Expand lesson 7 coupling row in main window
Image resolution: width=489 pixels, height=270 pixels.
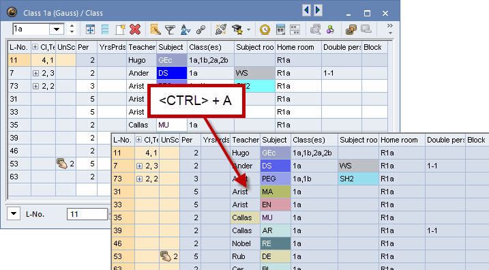[x=36, y=73]
